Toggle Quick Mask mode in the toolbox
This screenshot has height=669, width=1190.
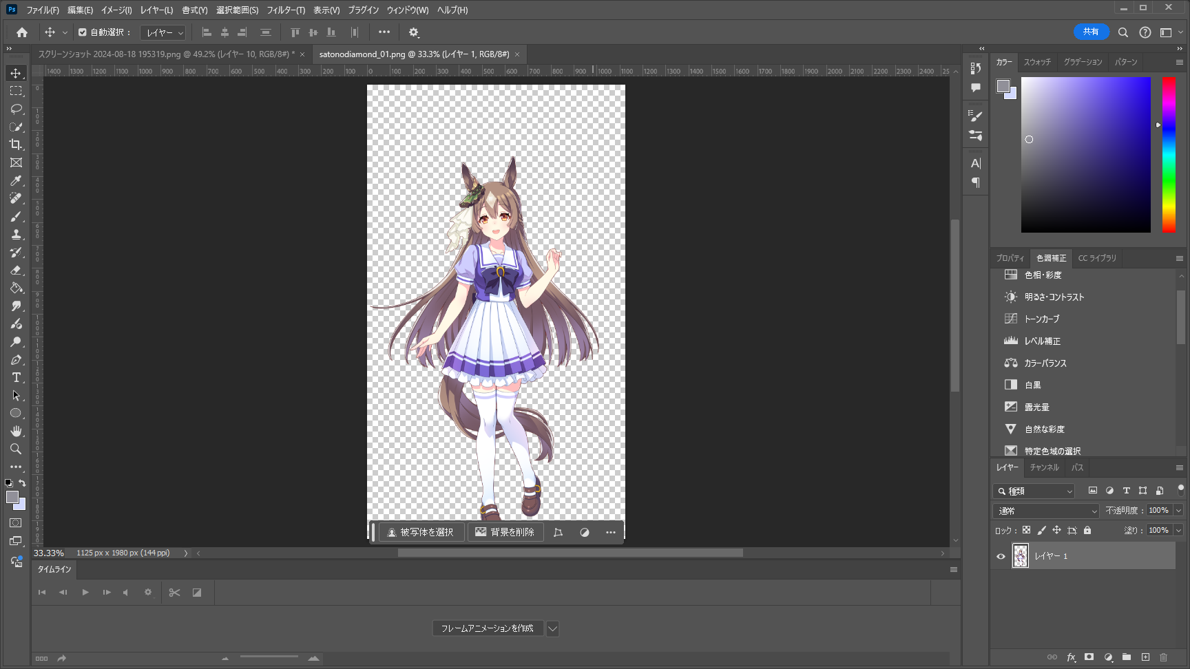tap(16, 523)
